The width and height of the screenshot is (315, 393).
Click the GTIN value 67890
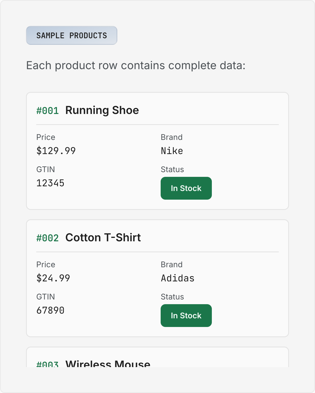click(x=50, y=310)
